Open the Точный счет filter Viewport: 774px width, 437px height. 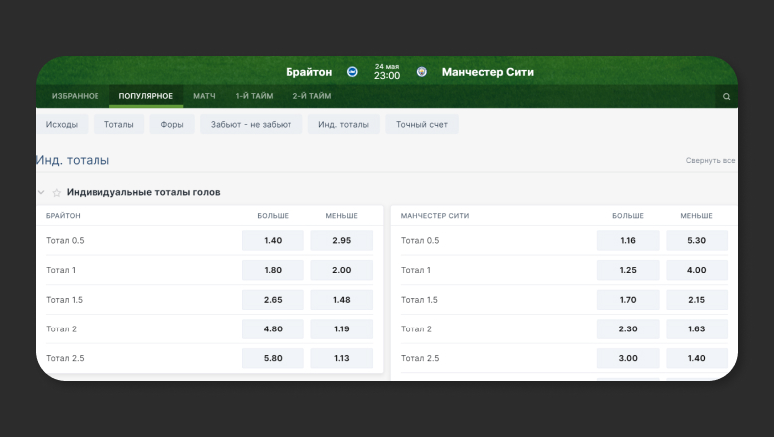(422, 124)
